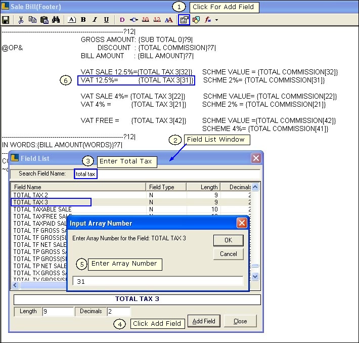
Task: Click the {SUB TOTAL 0} field text
Action: 161,39
